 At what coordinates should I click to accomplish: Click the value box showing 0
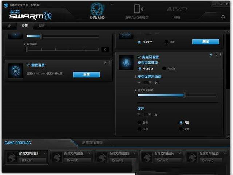coord(105,50)
